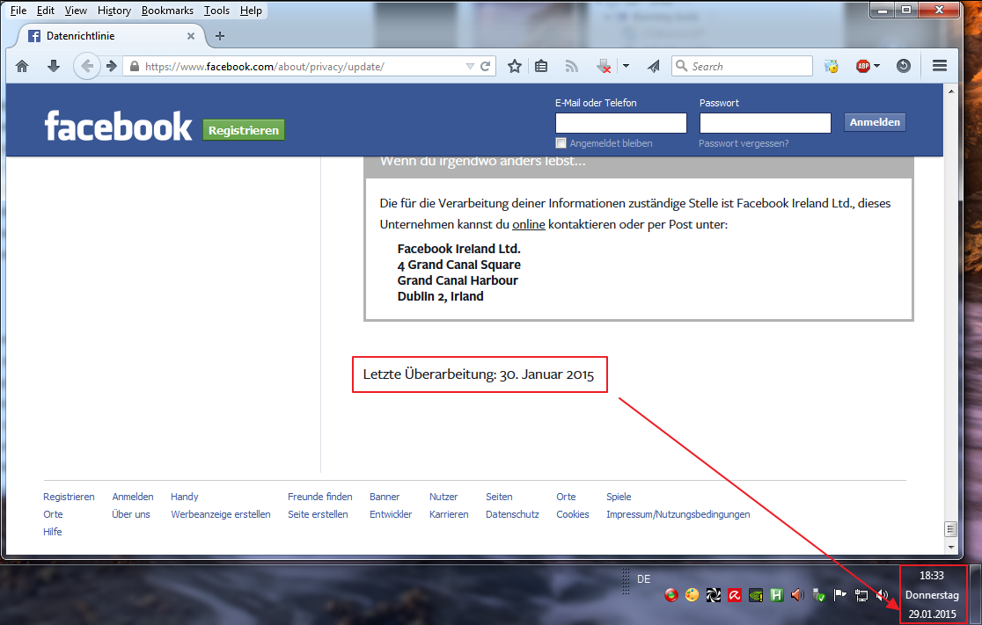The image size is (982, 625).
Task: Go back with the back arrow
Action: point(86,66)
